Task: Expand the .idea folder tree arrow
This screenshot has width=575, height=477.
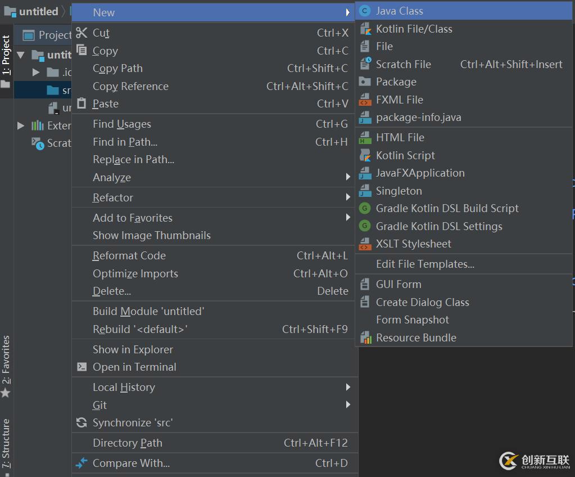Action: (35, 73)
